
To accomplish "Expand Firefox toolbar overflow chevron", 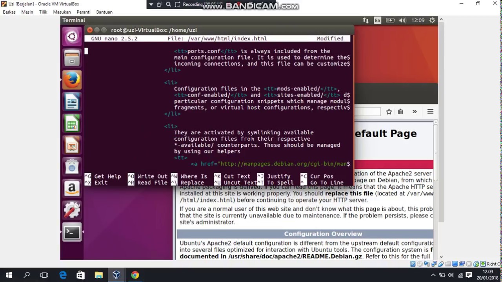I will tap(415, 112).
